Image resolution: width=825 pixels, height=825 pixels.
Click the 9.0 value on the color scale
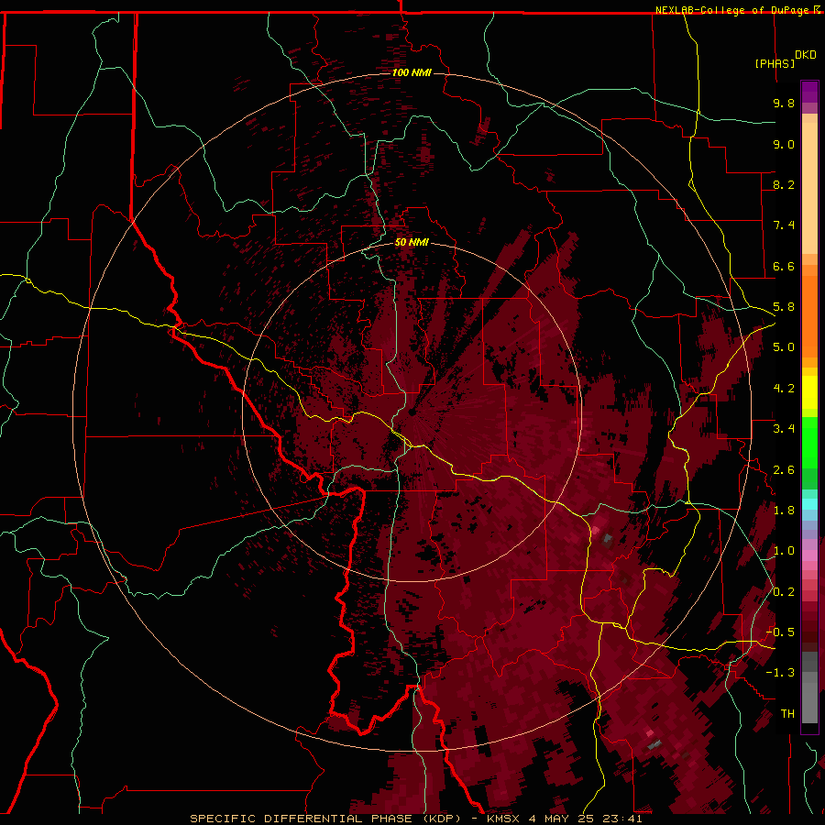tap(784, 144)
